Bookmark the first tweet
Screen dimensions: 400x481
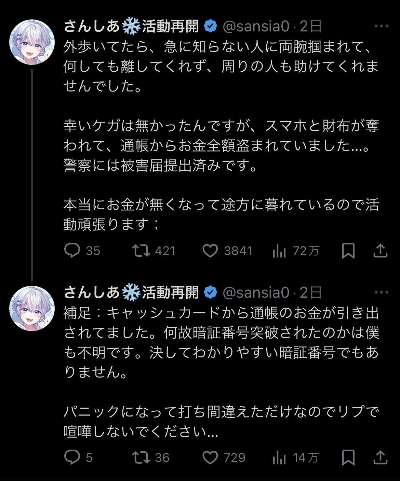348,251
